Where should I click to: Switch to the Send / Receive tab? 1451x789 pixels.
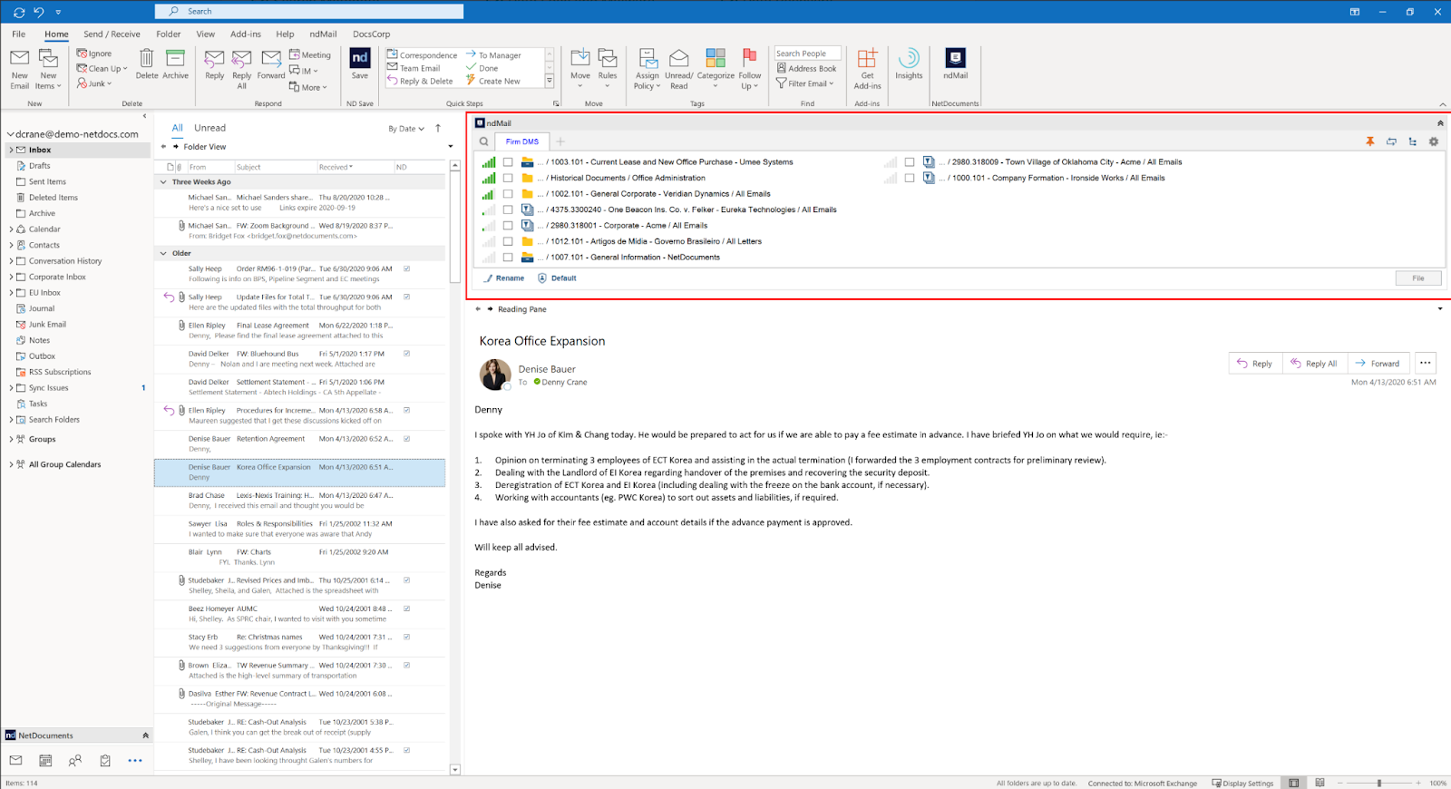click(x=112, y=34)
